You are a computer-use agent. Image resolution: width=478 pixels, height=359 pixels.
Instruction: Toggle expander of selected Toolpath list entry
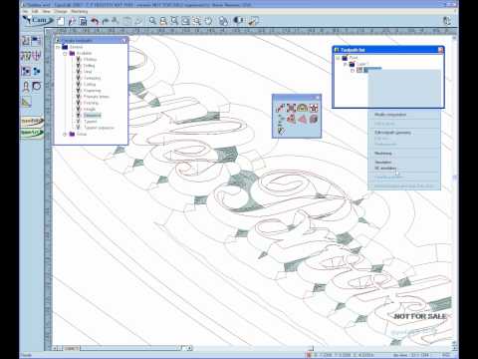point(353,70)
